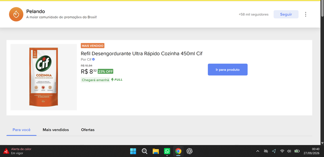The width and height of the screenshot is (324, 157).
Task: Click the blue verified badge next to Cif
Action: pos(93,59)
